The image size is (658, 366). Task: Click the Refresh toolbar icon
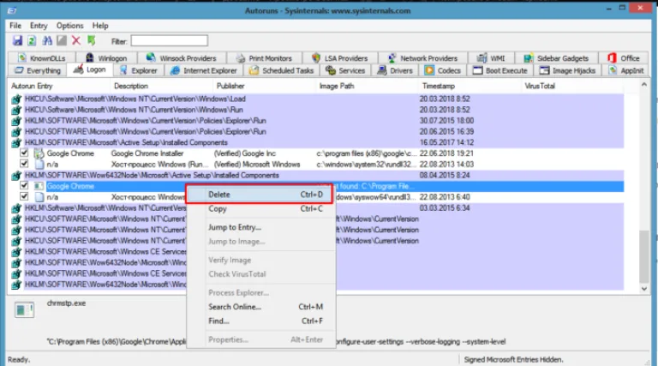[x=32, y=40]
